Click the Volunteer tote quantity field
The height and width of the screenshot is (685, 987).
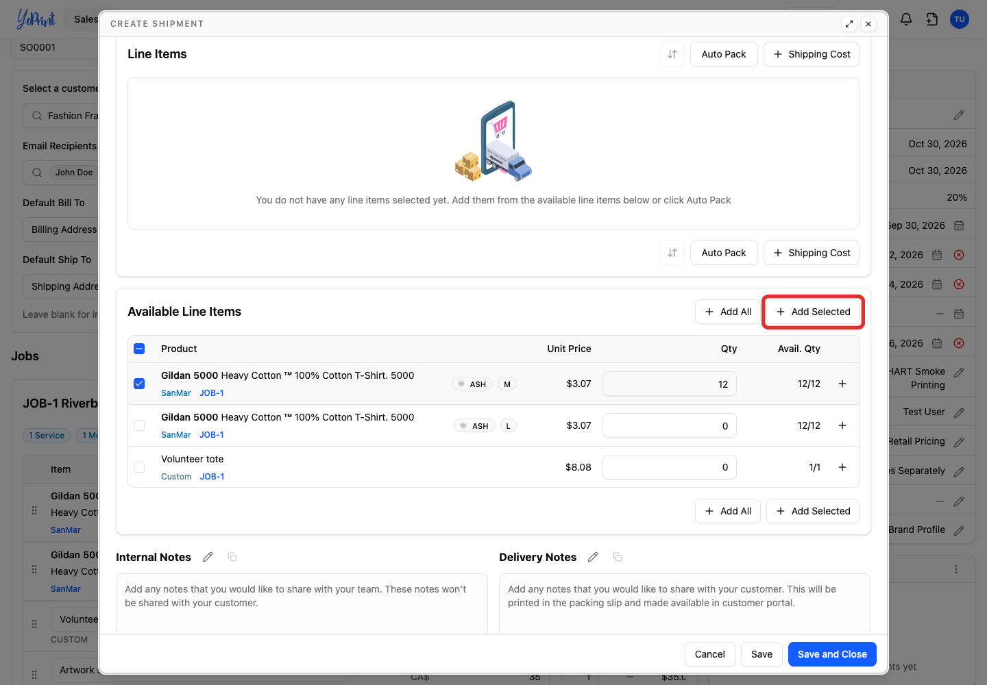pos(670,467)
